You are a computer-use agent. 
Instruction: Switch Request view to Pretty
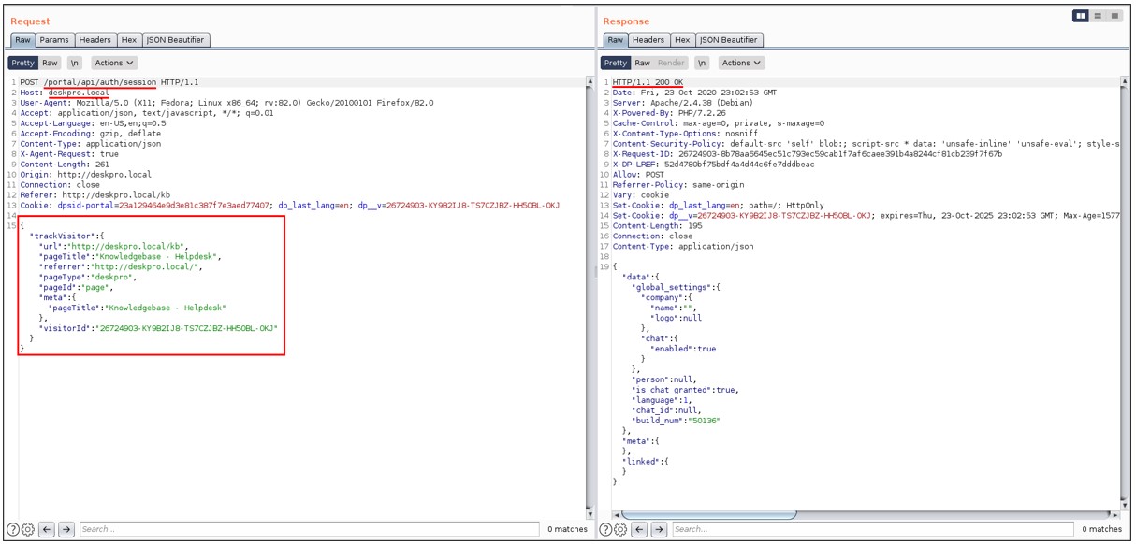point(22,63)
